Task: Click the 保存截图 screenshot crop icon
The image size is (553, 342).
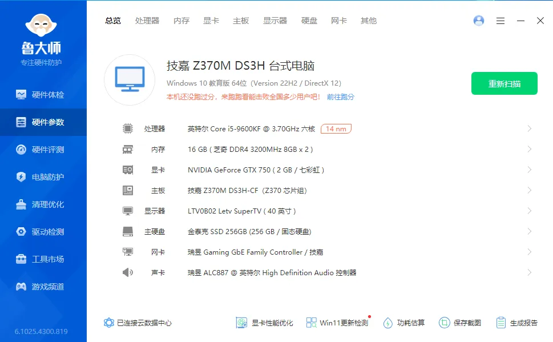Action: click(445, 323)
